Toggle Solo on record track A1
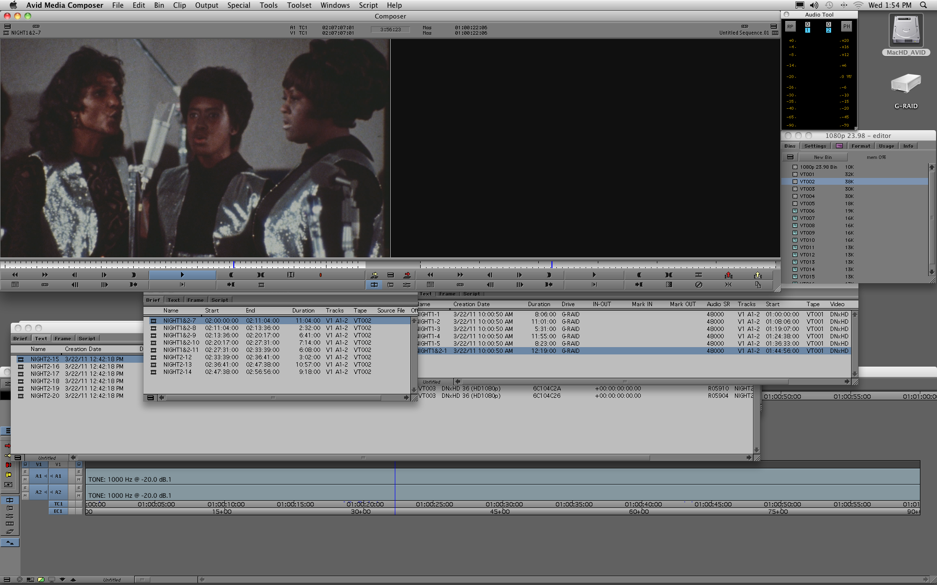This screenshot has width=937, height=585. tap(79, 472)
